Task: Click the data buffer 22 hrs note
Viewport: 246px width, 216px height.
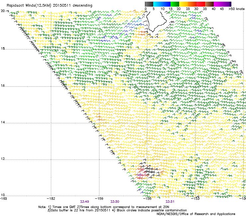Action: point(79,210)
